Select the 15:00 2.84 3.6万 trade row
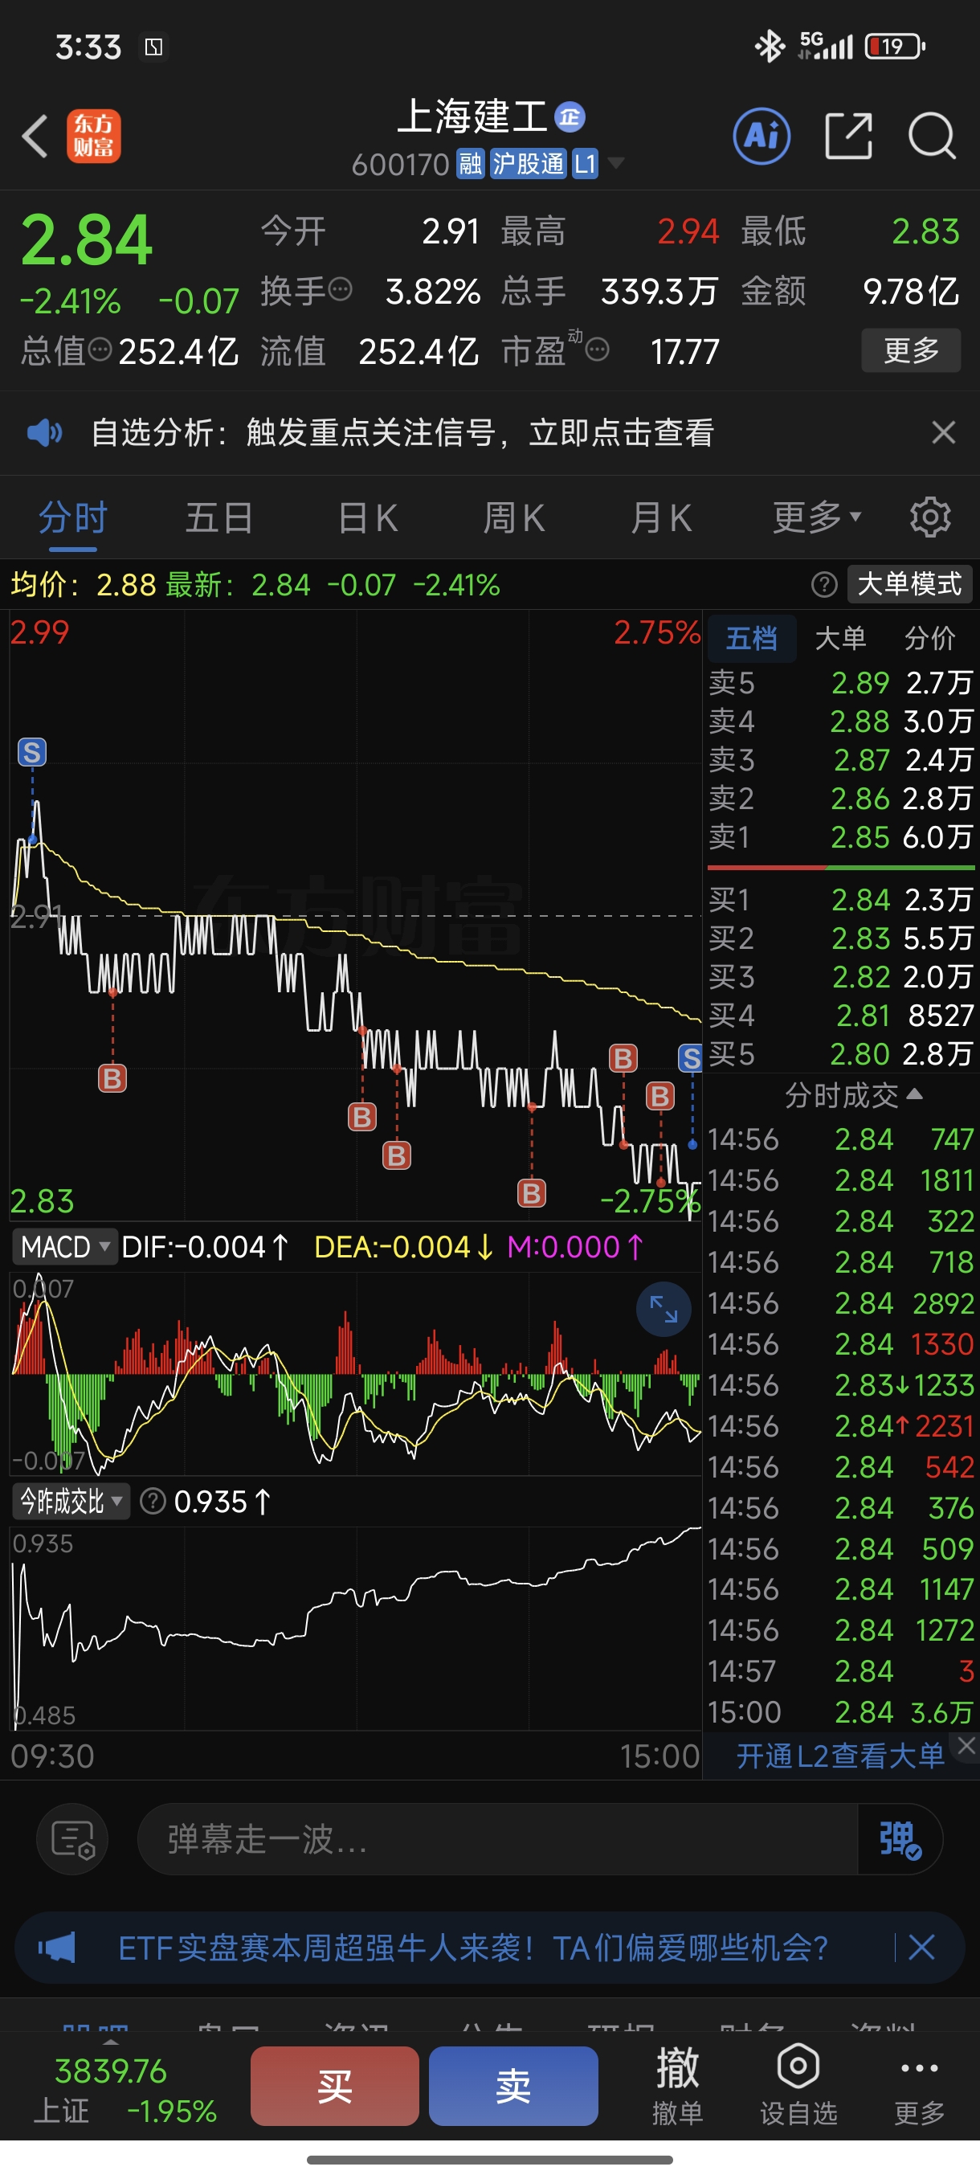 point(840,1711)
